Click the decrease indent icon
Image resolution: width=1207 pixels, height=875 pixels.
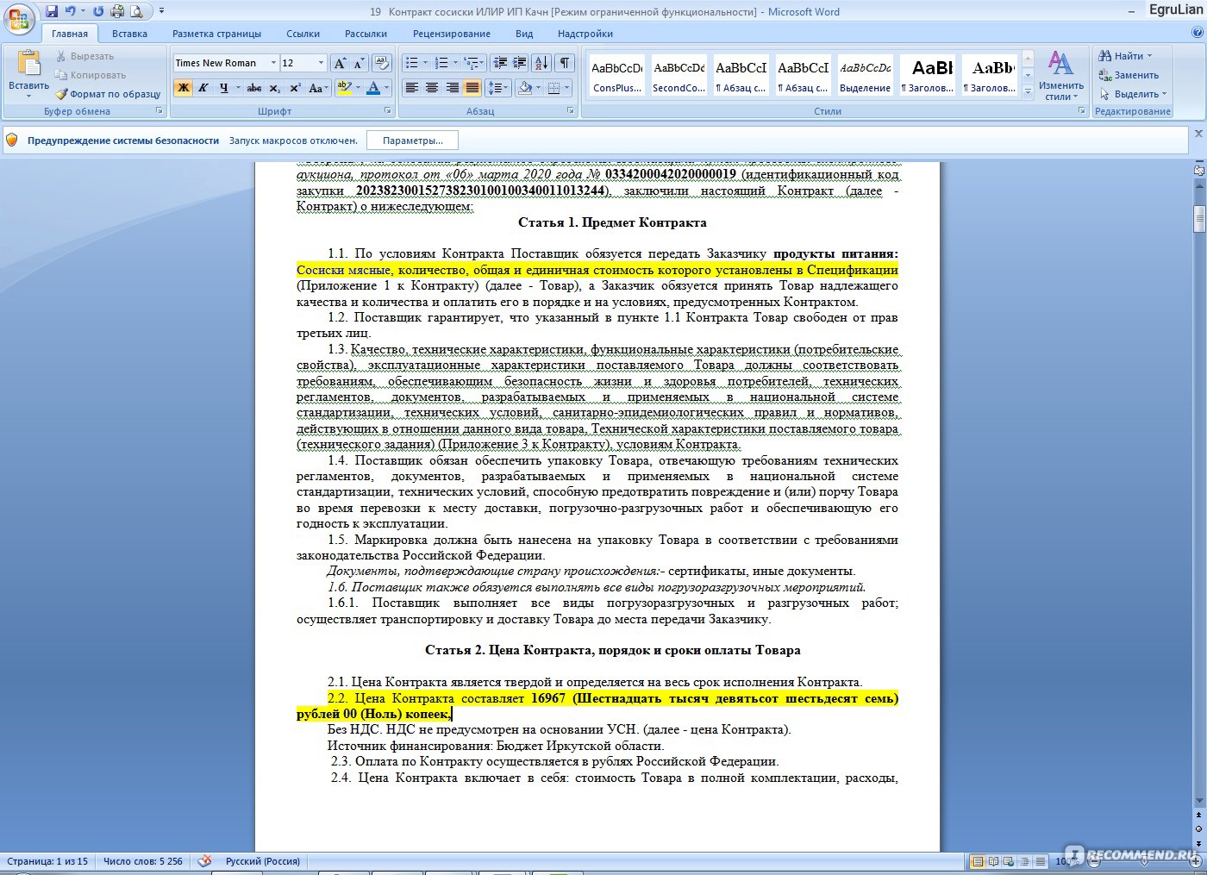pos(500,63)
